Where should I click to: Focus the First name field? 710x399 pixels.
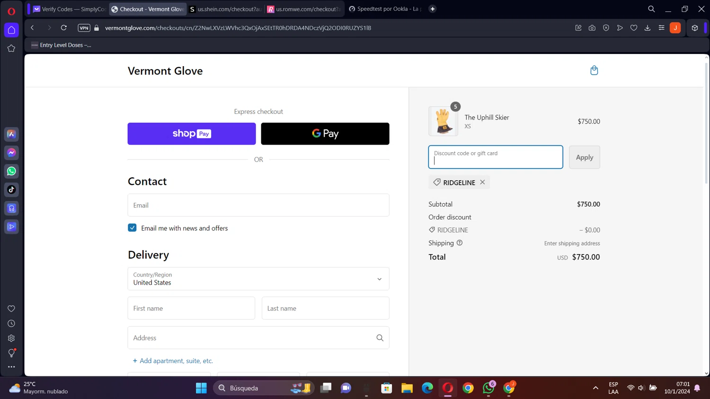click(191, 308)
